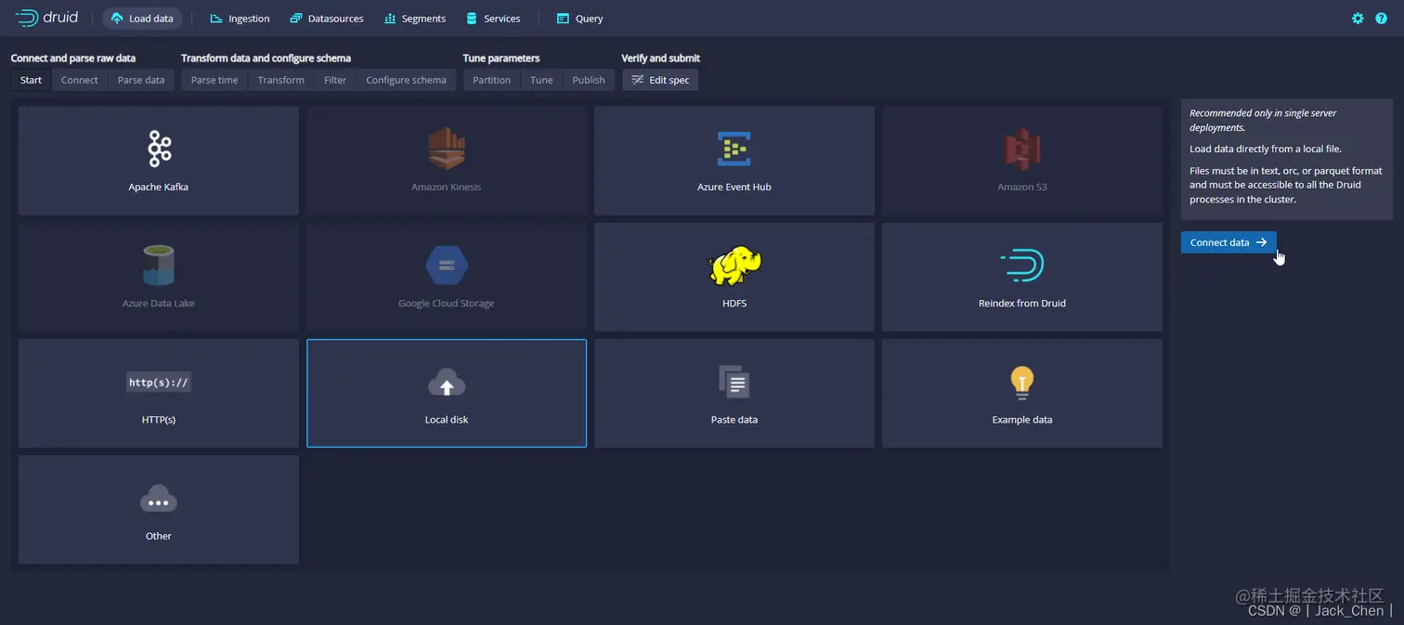This screenshot has height=625, width=1404.
Task: Click the Edit spec button
Action: pyautogui.click(x=660, y=80)
